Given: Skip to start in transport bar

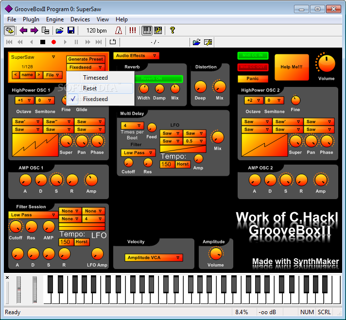Looking at the screenshot, I should (9, 42).
